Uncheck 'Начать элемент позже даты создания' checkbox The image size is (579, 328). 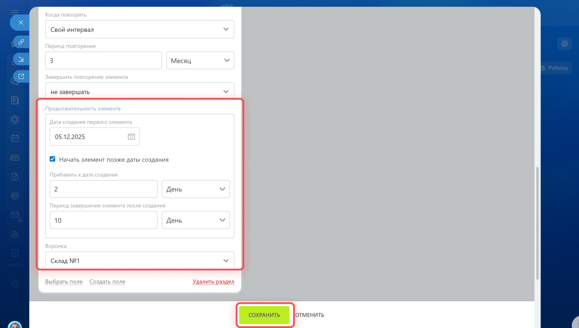coord(52,159)
